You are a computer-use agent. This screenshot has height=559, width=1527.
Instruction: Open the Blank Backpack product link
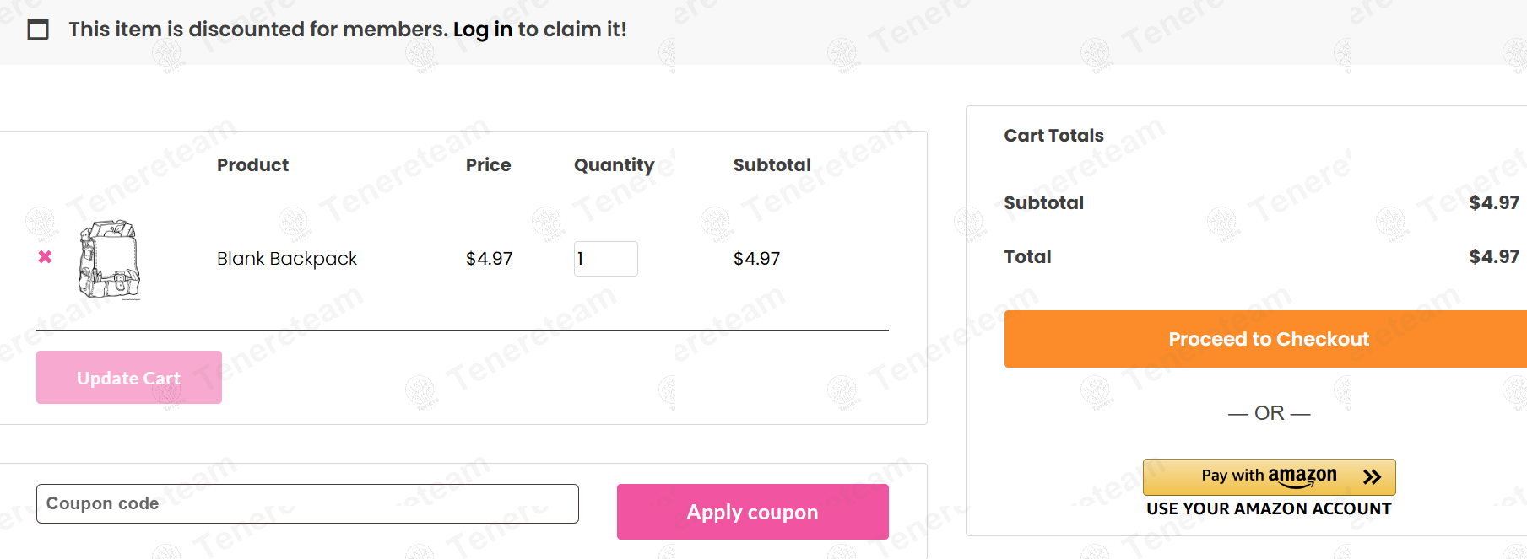[x=286, y=259]
